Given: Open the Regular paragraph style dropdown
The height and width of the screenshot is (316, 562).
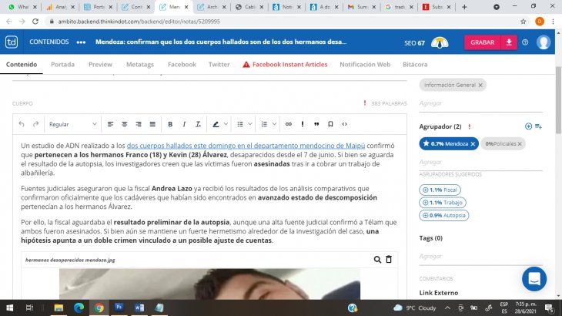Looking at the screenshot, I should (73, 124).
